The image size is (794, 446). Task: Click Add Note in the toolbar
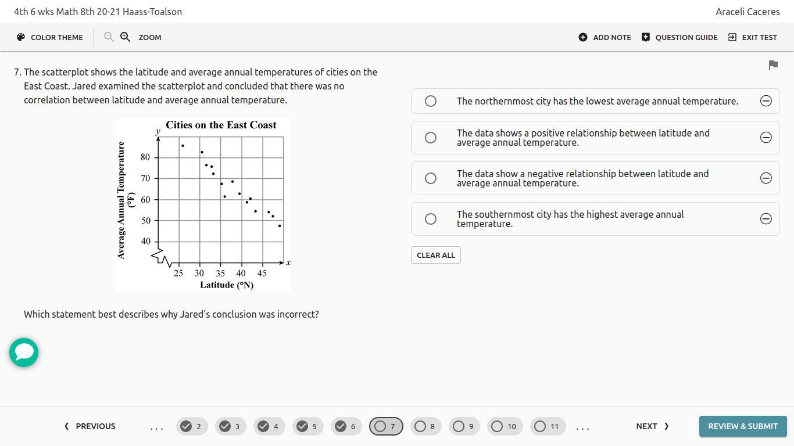(x=605, y=37)
